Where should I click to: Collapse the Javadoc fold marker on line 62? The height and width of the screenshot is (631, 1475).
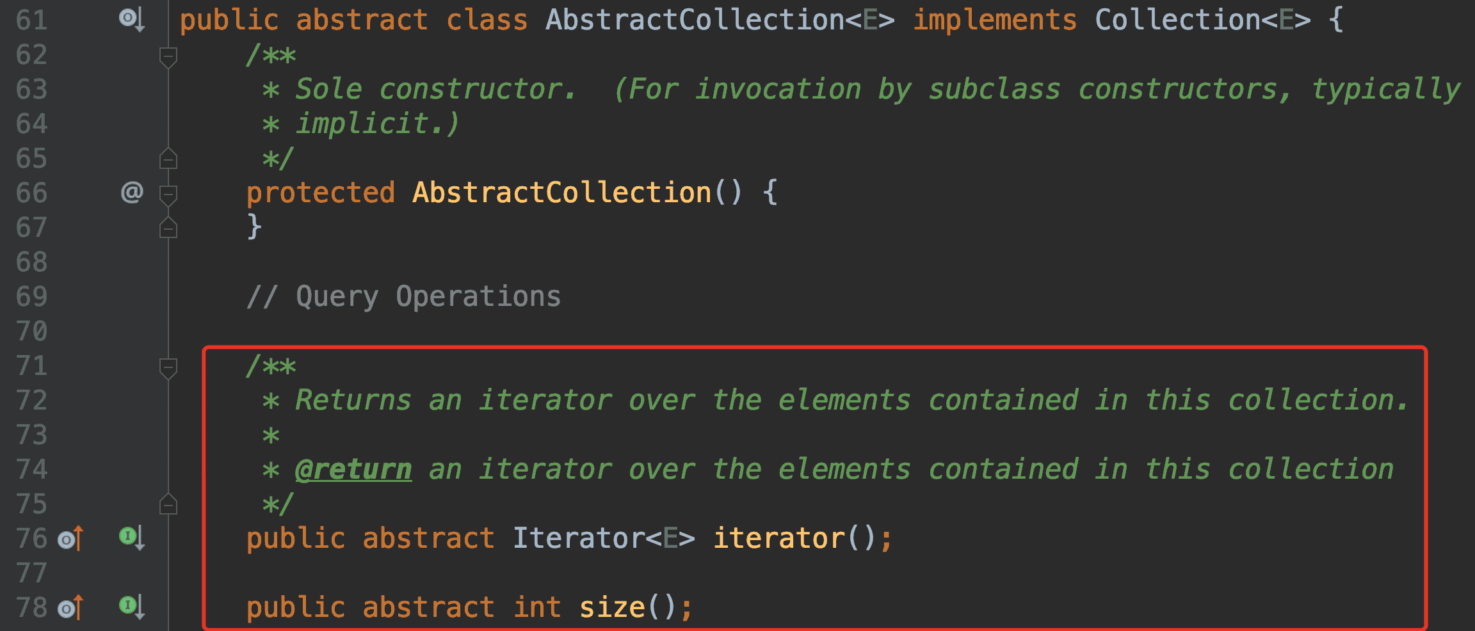[168, 57]
